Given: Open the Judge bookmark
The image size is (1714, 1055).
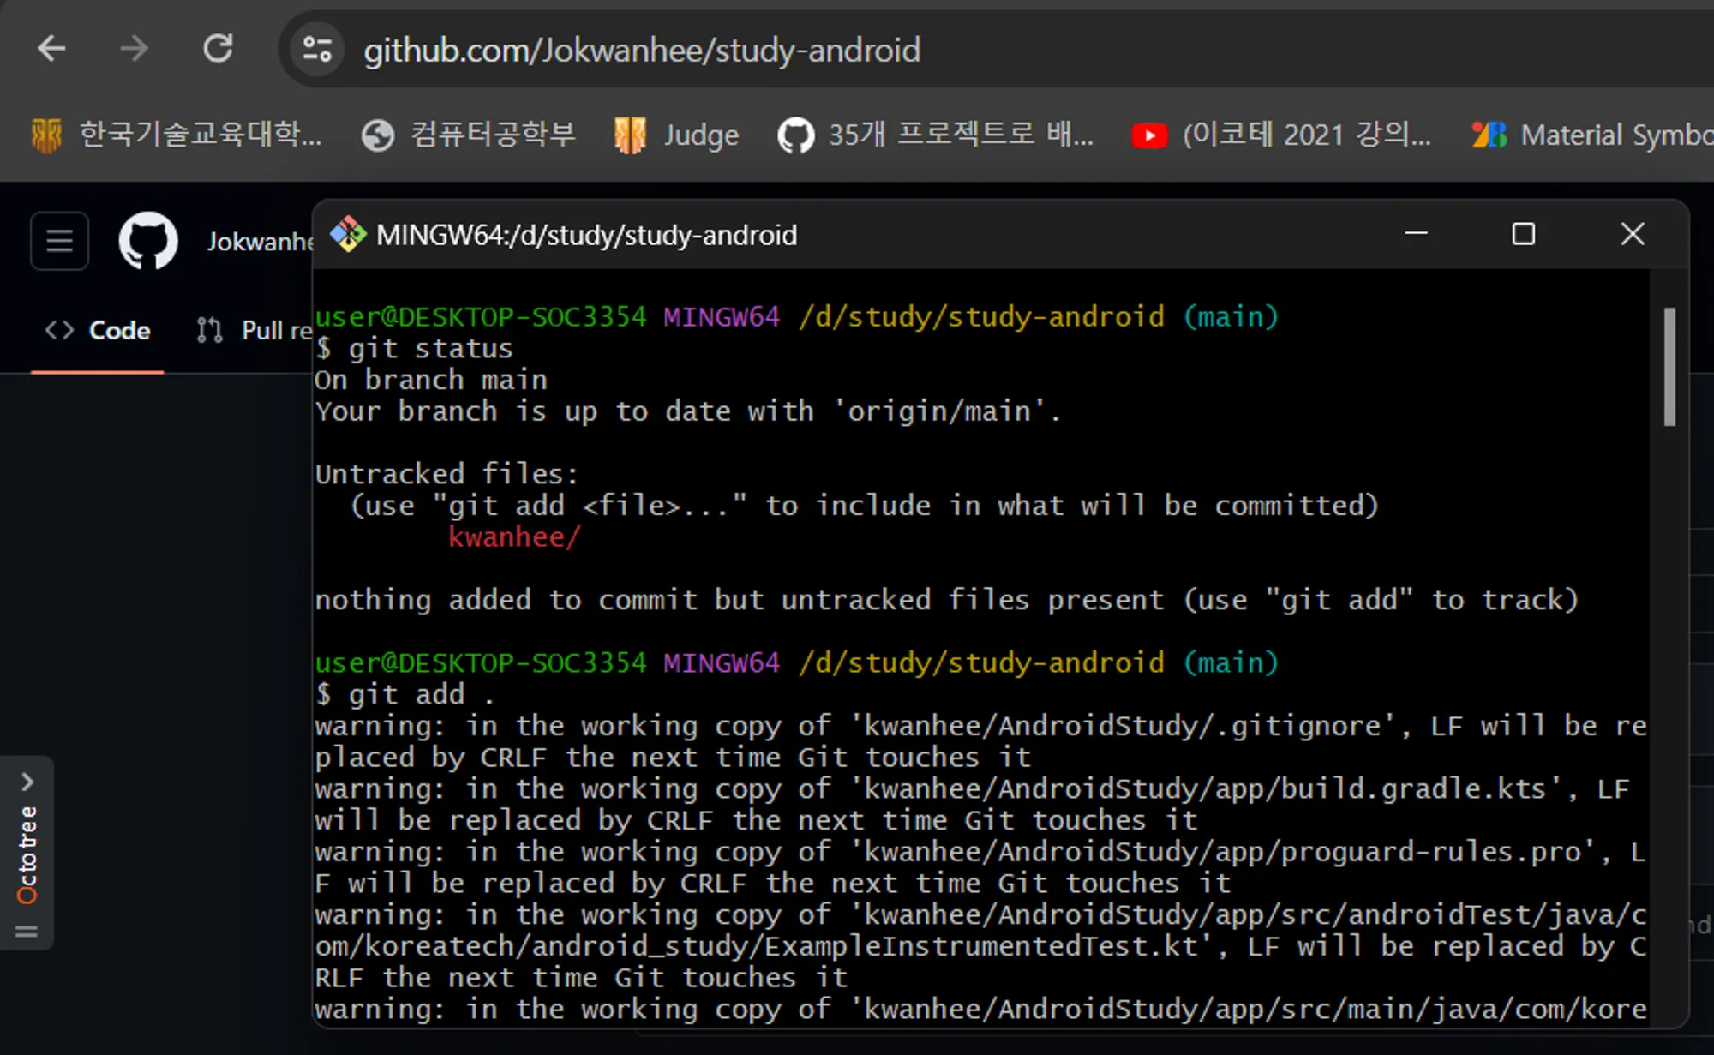Looking at the screenshot, I should coord(677,135).
